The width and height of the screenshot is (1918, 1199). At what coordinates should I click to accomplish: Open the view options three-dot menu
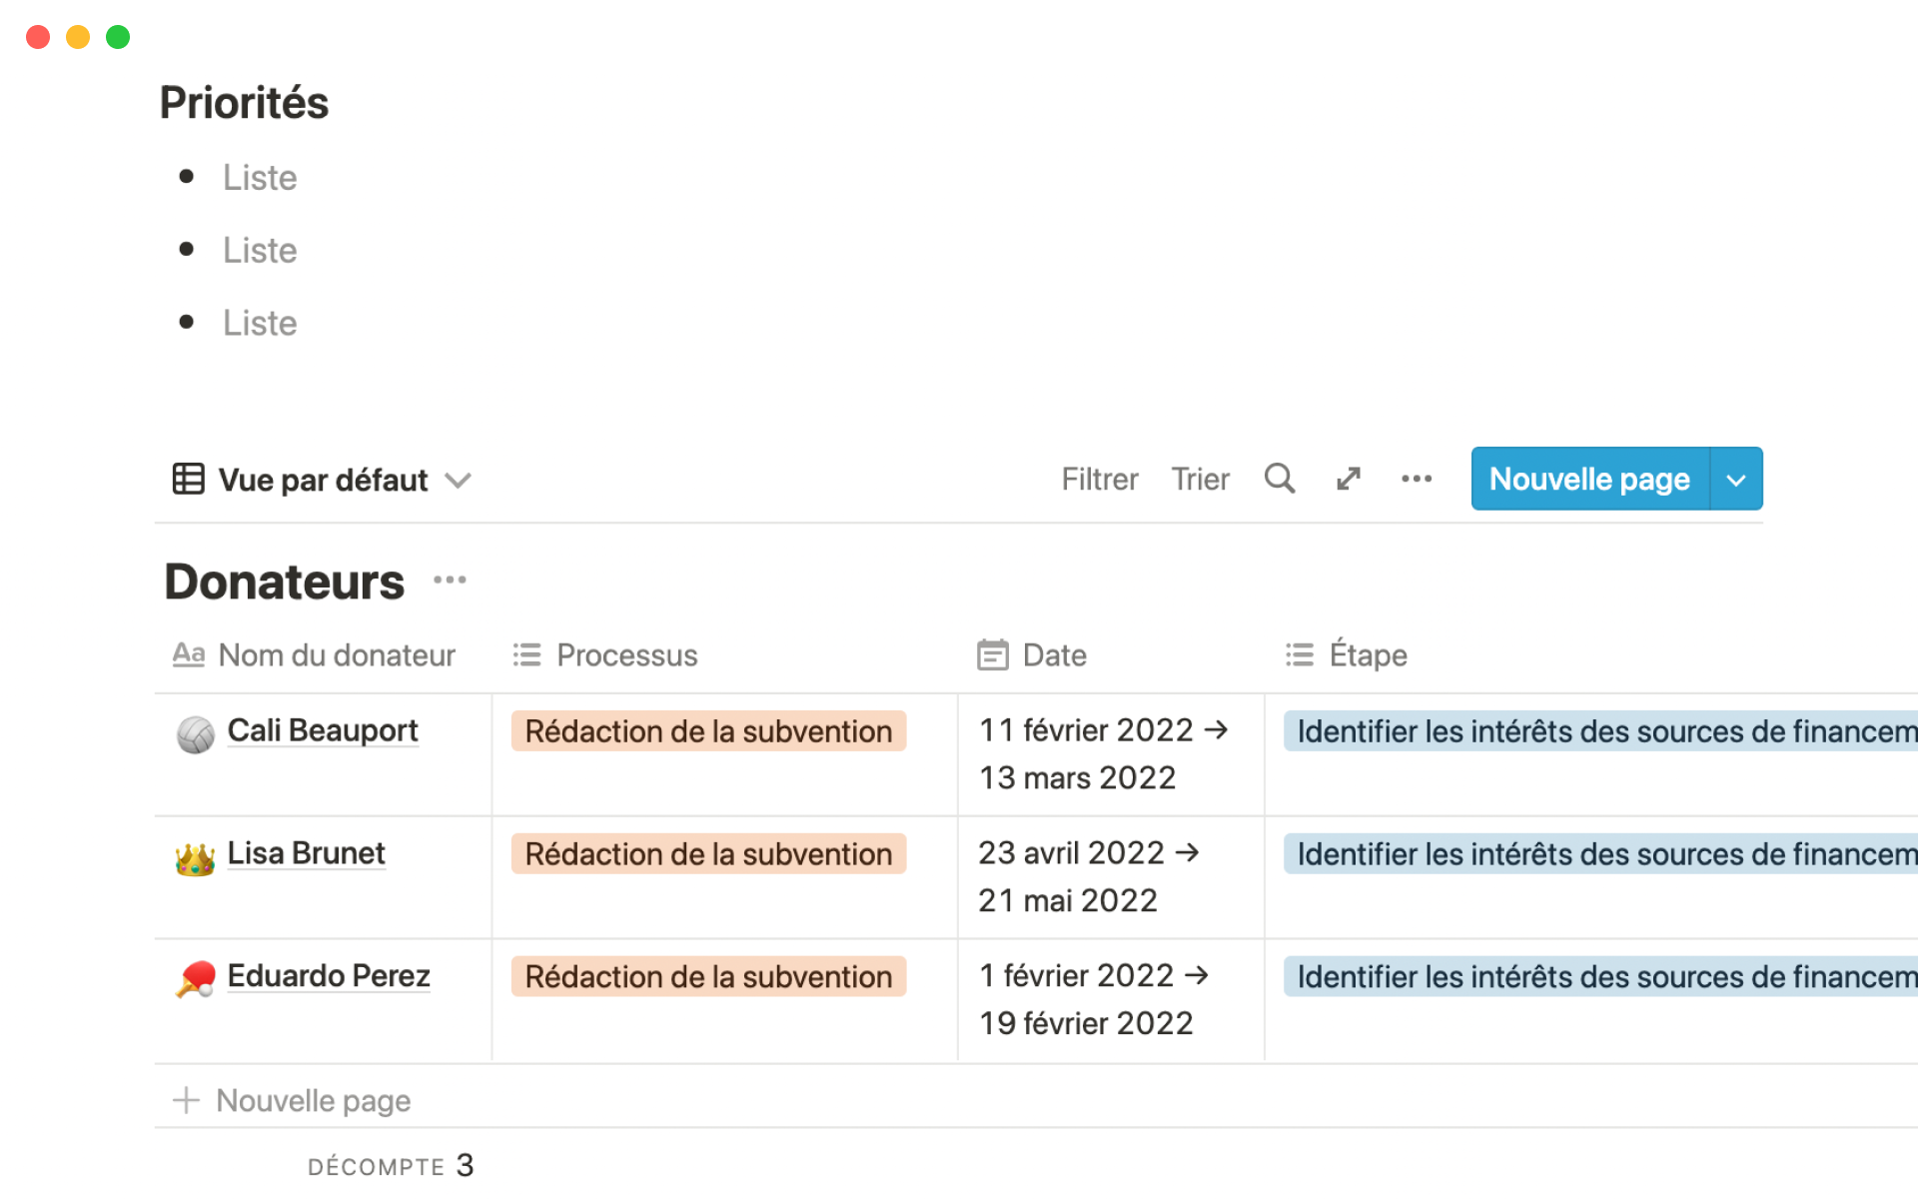[x=1416, y=479]
